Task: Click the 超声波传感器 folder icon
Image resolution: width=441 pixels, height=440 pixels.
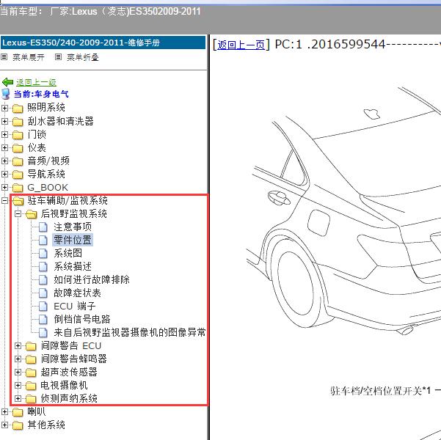Action: pos(31,373)
